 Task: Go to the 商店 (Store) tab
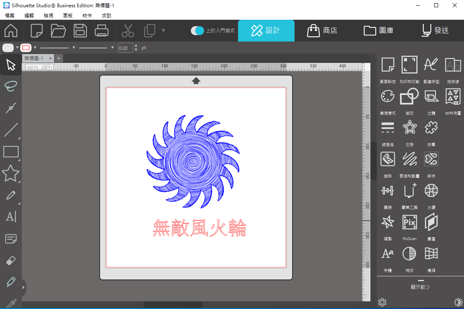tap(322, 31)
